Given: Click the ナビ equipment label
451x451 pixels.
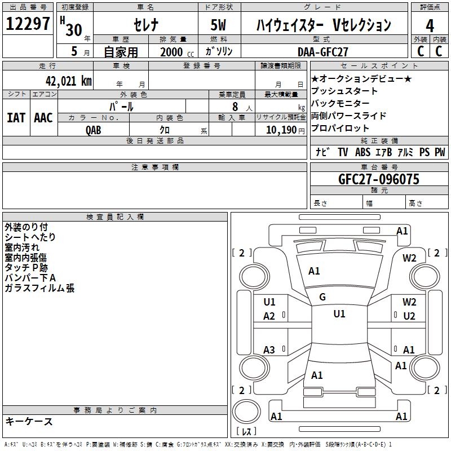Looking at the screenshot, I should pos(322,152).
